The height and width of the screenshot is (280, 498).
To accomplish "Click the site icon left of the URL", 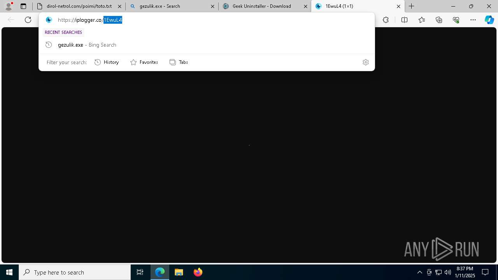I will (49, 20).
